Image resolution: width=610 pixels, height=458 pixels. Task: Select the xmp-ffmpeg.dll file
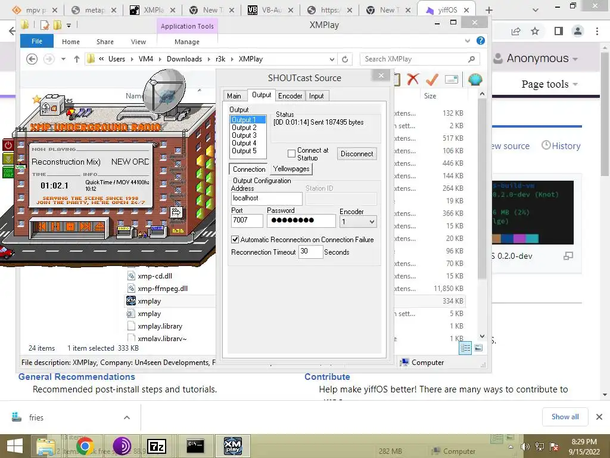click(162, 289)
